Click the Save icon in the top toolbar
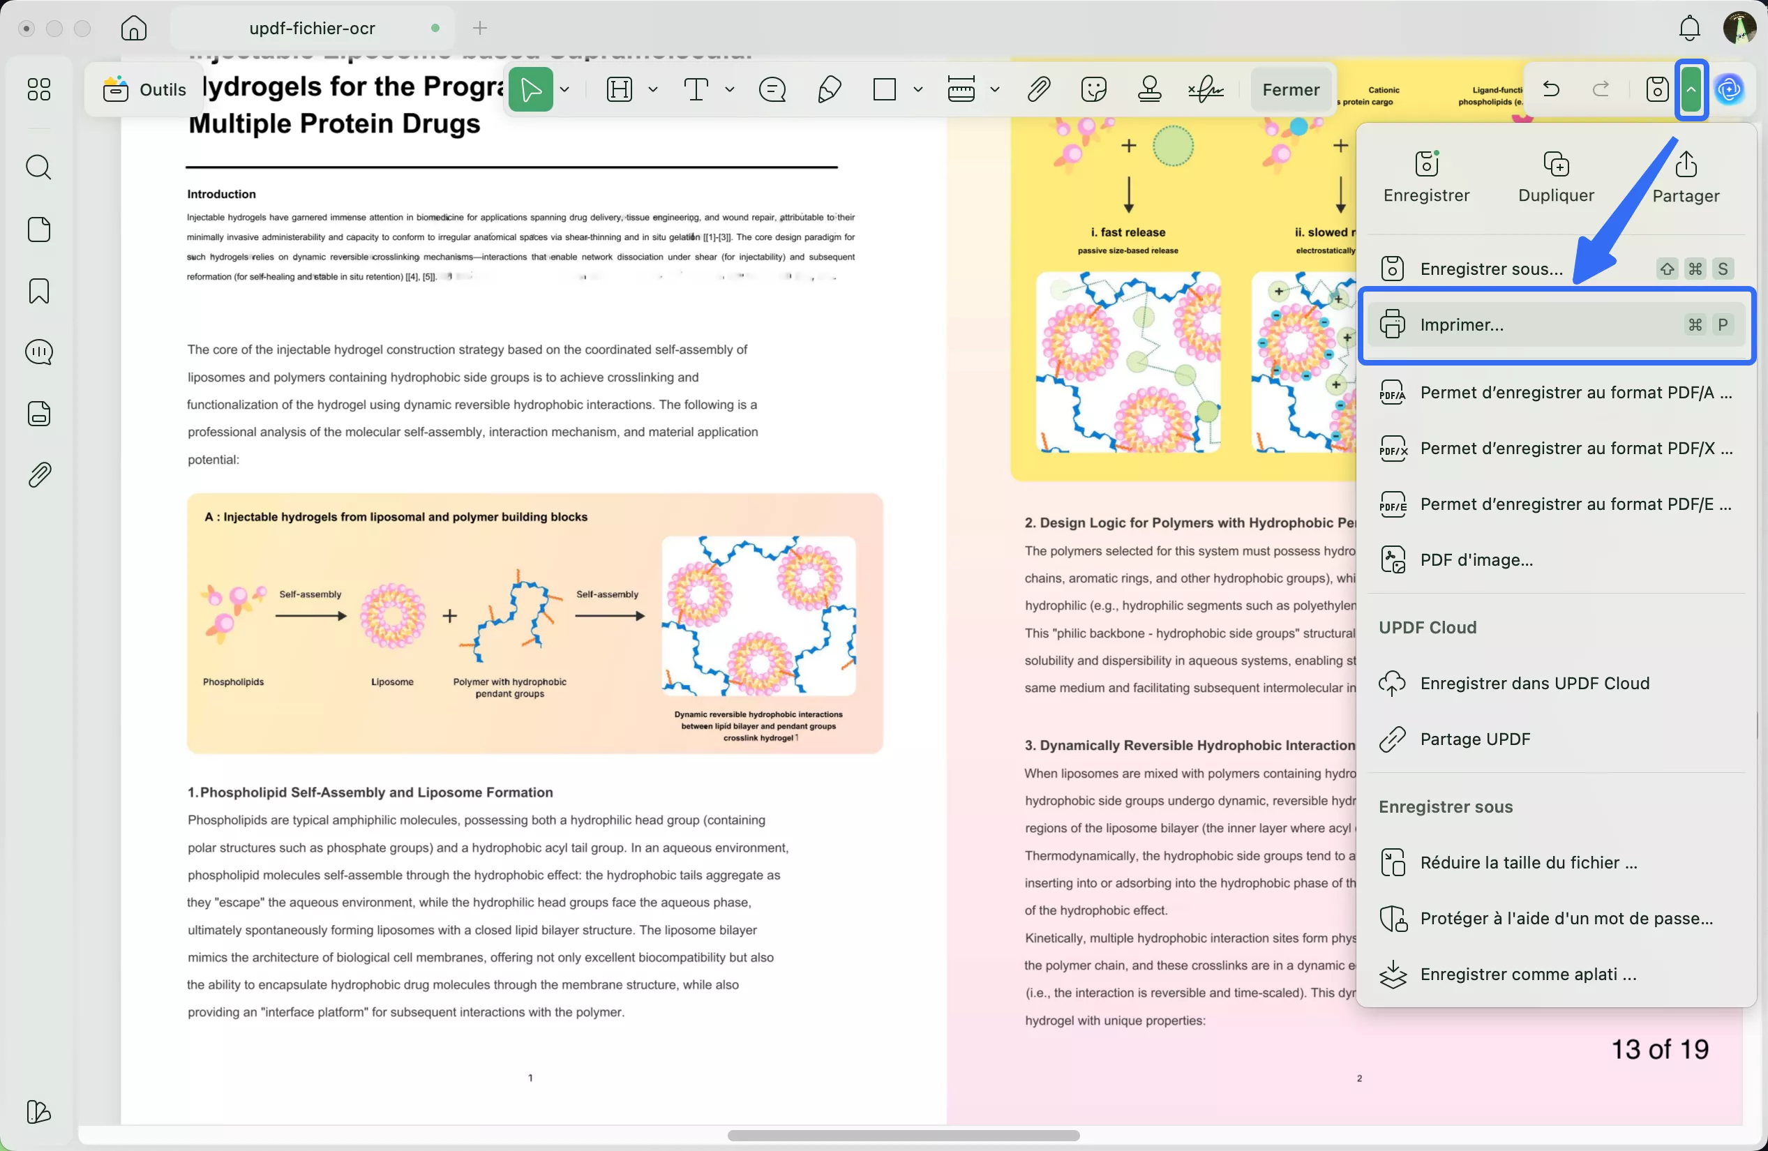This screenshot has height=1151, width=1768. pyautogui.click(x=1656, y=89)
